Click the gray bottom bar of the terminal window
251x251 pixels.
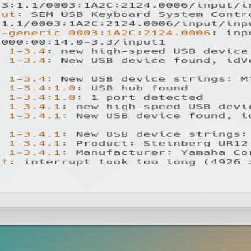pyautogui.click(x=125, y=216)
